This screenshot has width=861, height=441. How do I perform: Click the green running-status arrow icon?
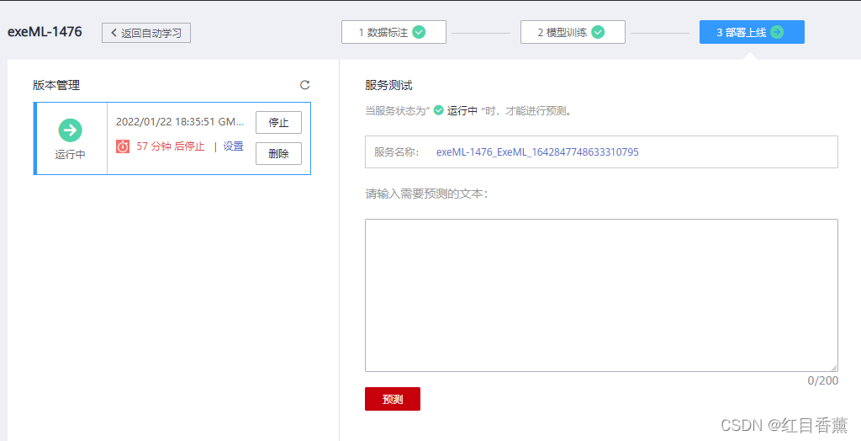coord(71,130)
